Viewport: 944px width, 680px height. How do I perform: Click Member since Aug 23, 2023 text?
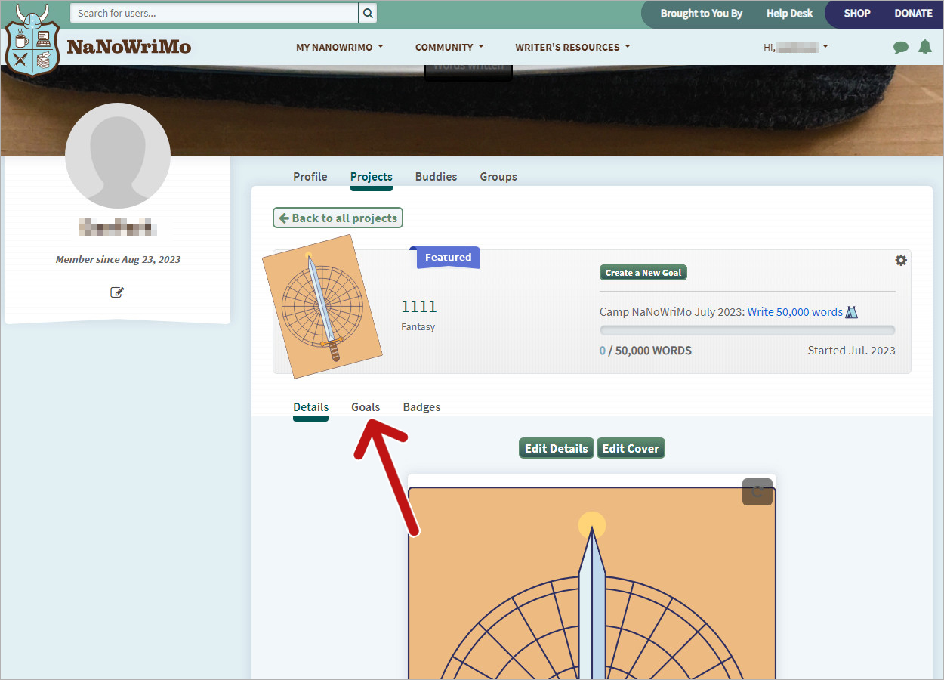pos(118,259)
